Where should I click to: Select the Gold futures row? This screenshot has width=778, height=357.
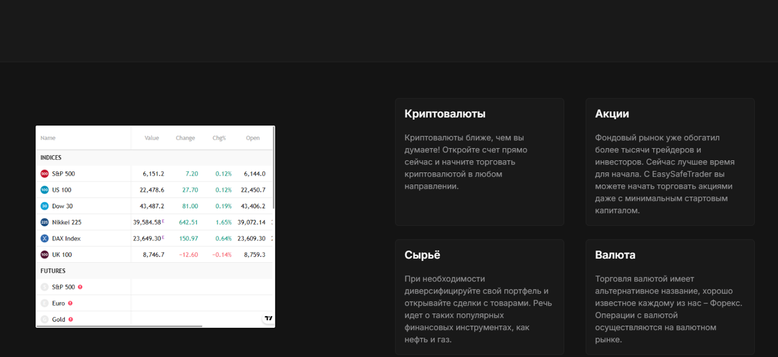coord(155,320)
